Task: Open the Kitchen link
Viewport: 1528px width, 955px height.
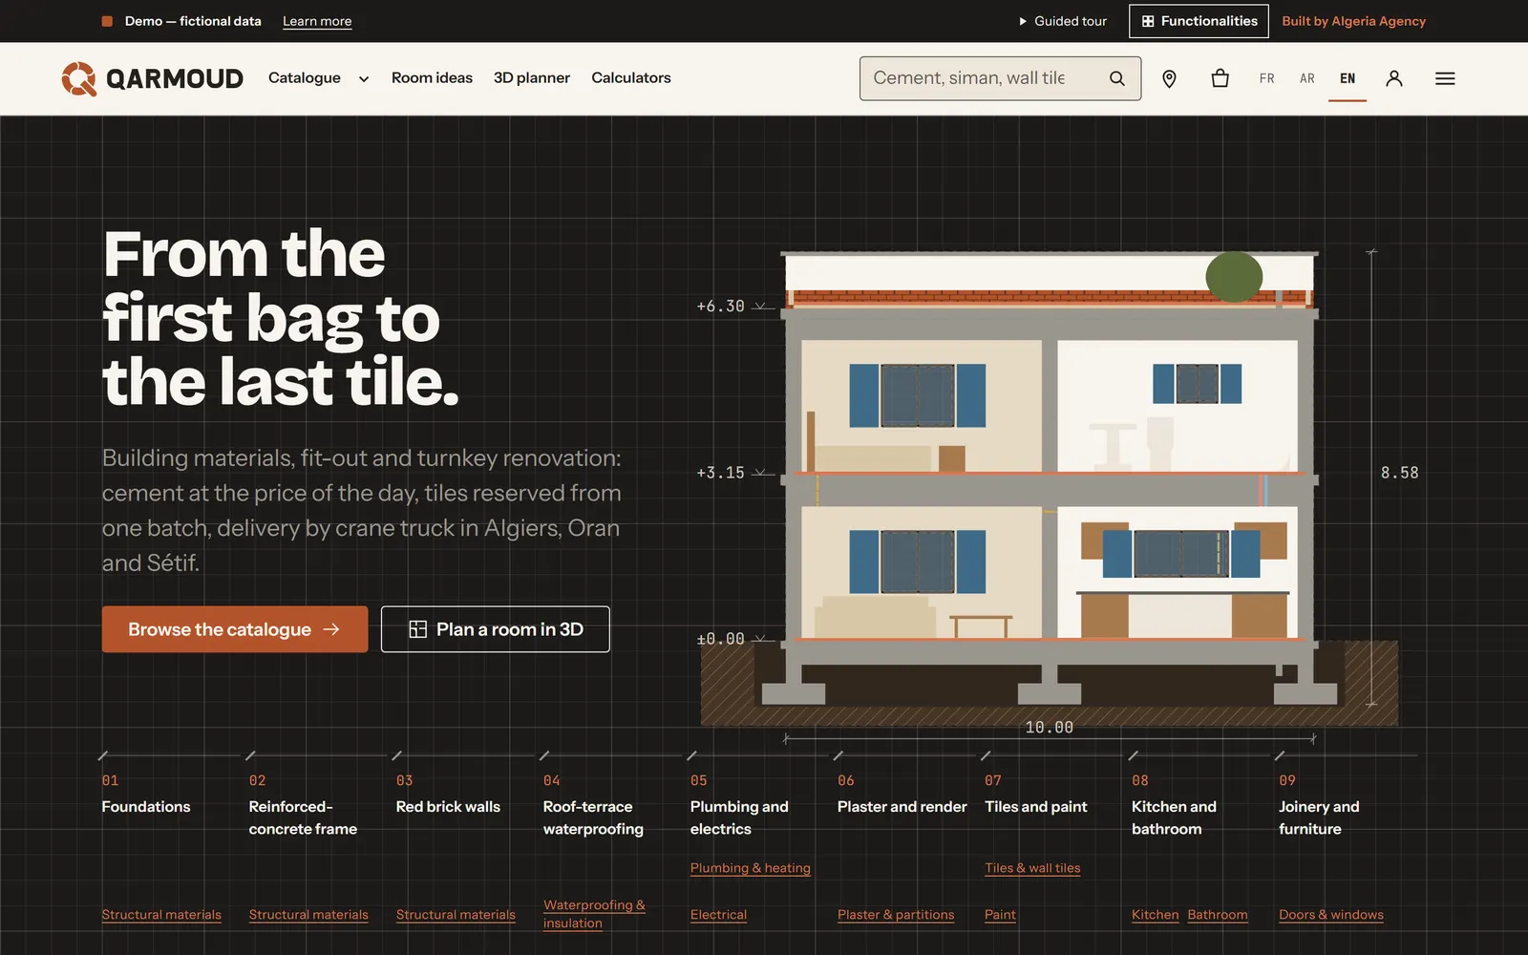Action: 1156,915
